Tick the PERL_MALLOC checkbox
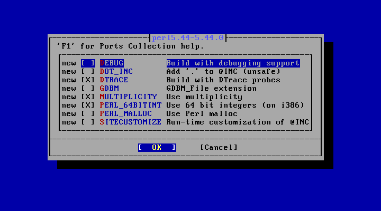381x211 pixels. (88, 114)
